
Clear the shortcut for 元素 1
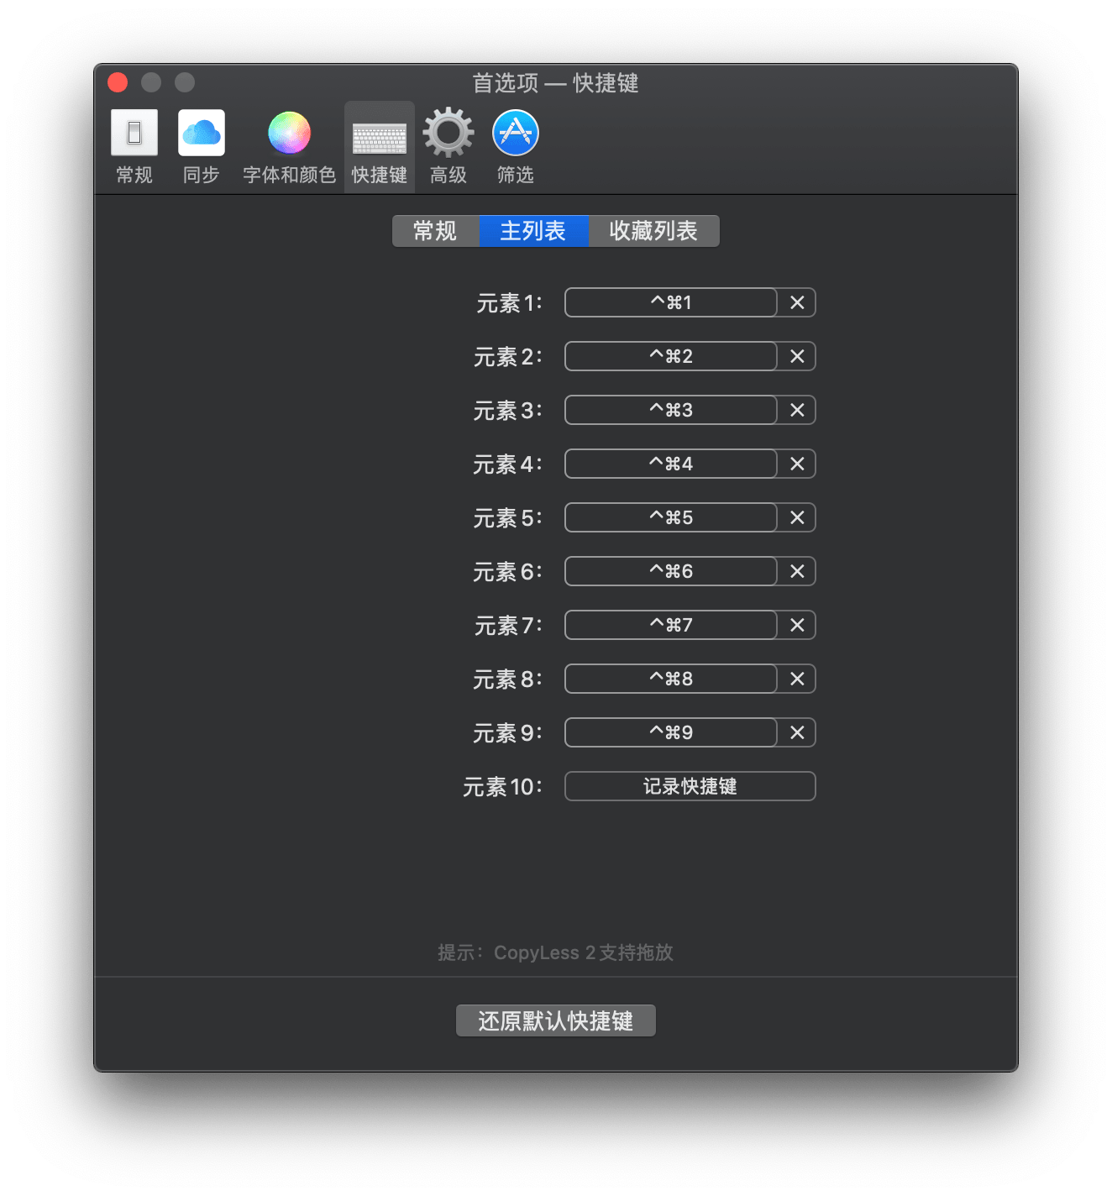pyautogui.click(x=797, y=302)
